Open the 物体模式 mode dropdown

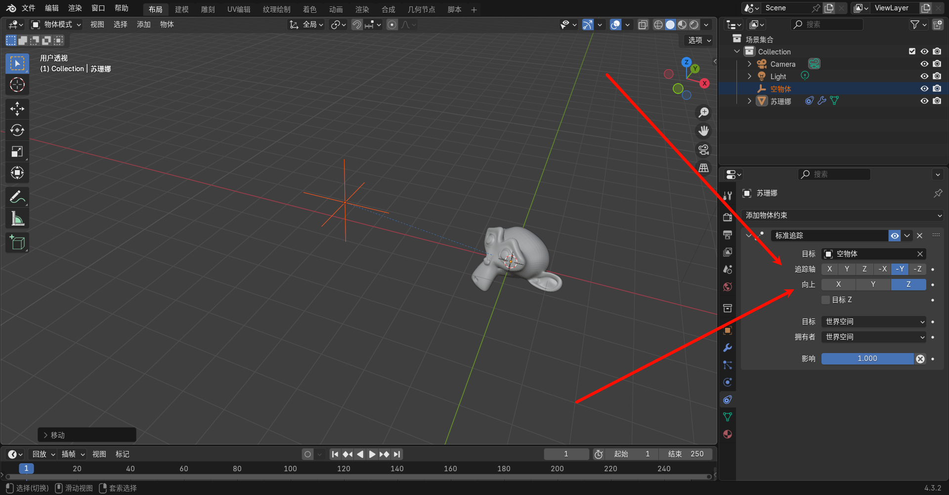[56, 24]
